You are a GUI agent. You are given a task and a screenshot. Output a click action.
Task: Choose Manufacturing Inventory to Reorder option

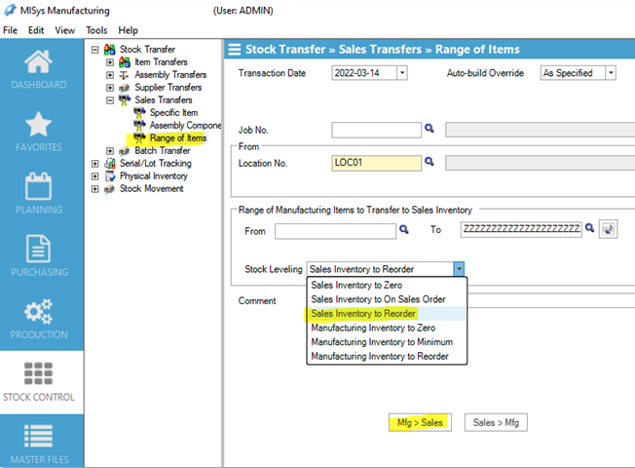click(388, 356)
